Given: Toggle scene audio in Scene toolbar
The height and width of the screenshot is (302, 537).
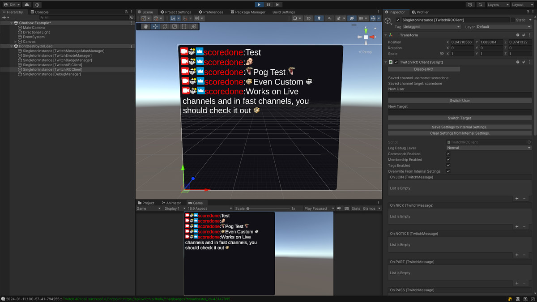Looking at the screenshot, I should (330, 18).
